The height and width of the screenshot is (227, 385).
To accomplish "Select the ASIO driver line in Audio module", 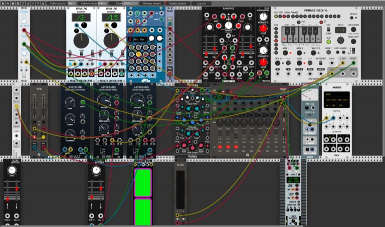I will click(x=336, y=94).
